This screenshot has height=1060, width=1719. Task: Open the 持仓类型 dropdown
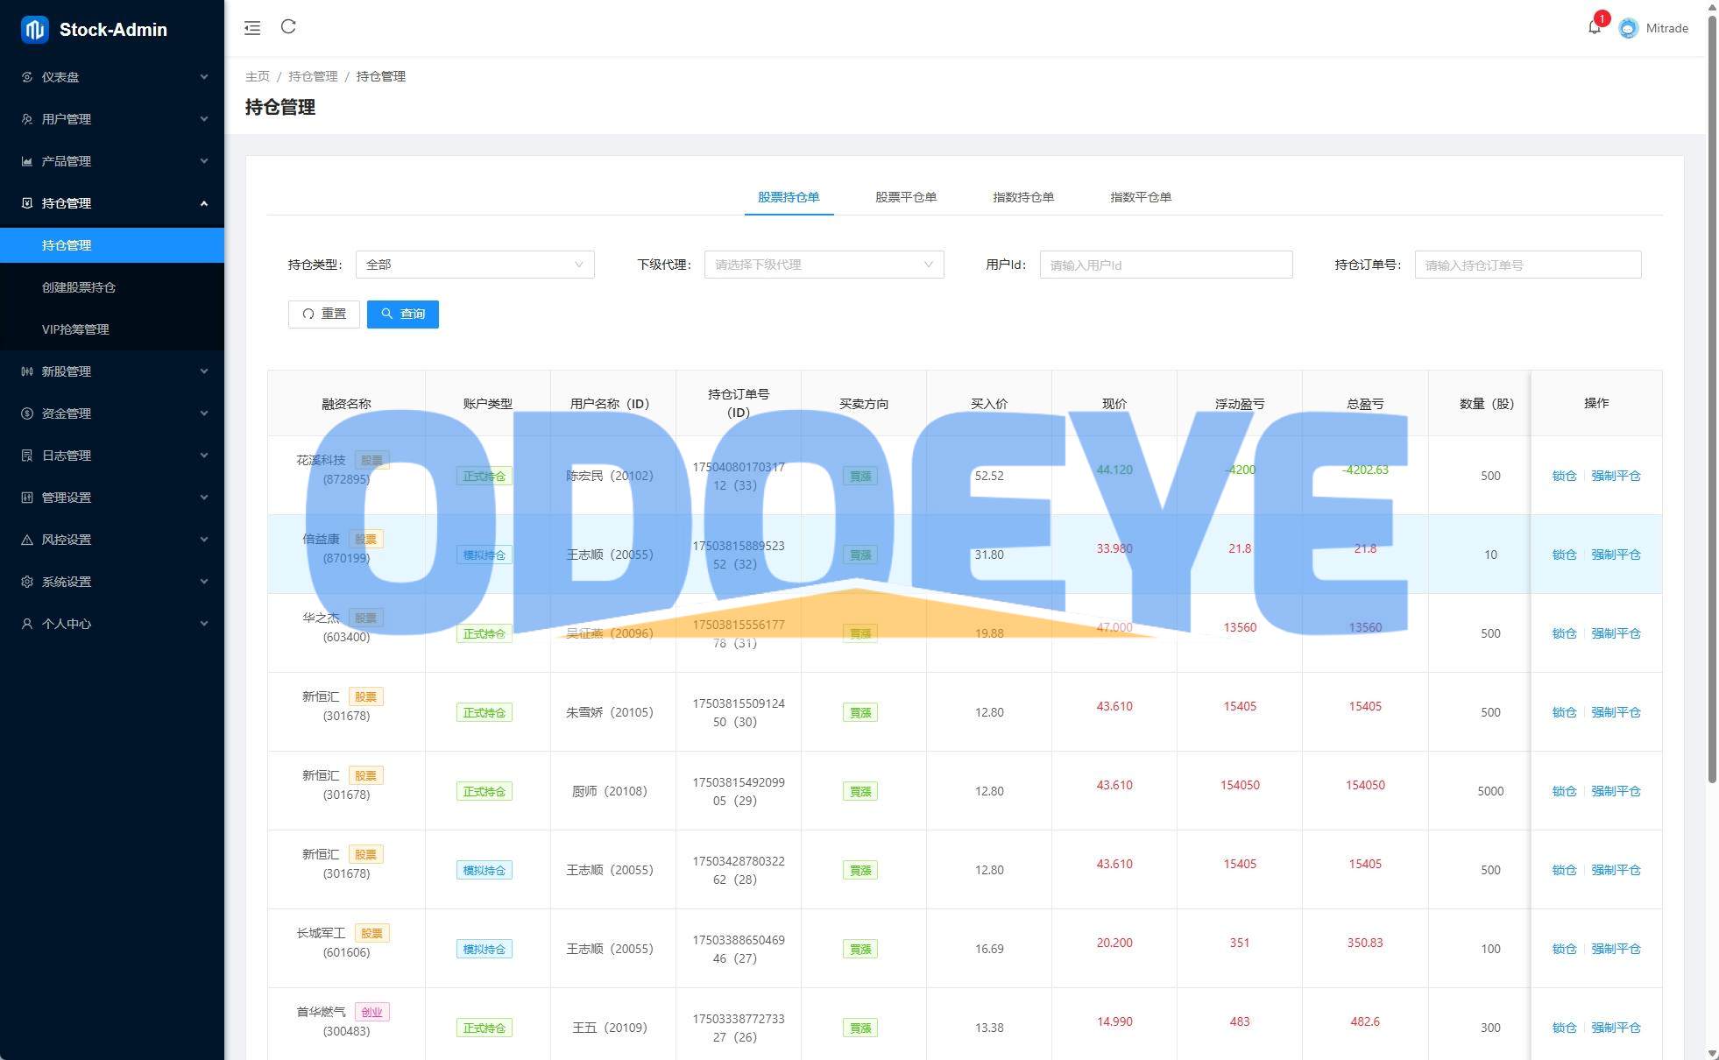(x=474, y=265)
